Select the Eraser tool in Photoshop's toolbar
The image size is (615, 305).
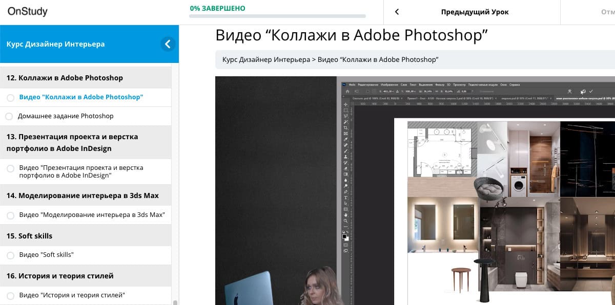(345, 168)
